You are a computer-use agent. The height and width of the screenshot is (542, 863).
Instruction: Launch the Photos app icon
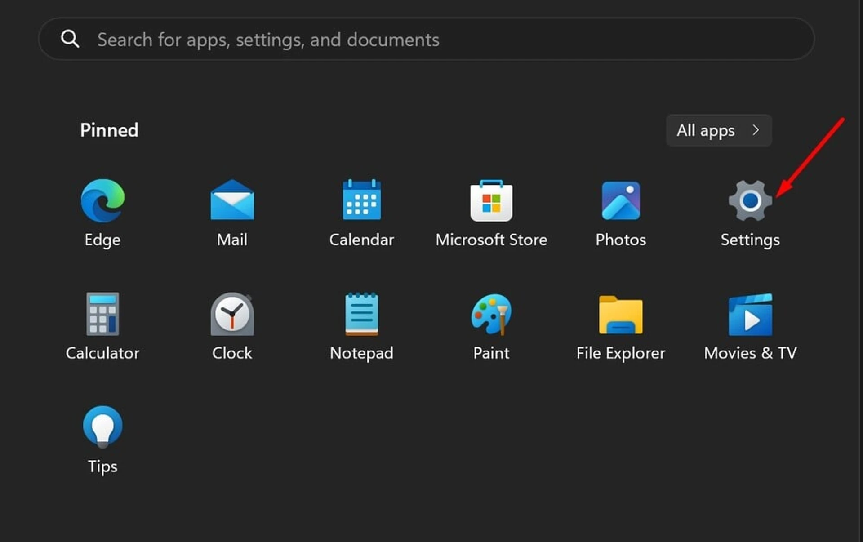pos(621,200)
